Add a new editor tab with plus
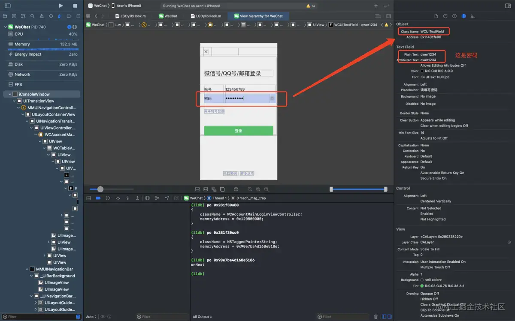The width and height of the screenshot is (515, 321). [376, 6]
